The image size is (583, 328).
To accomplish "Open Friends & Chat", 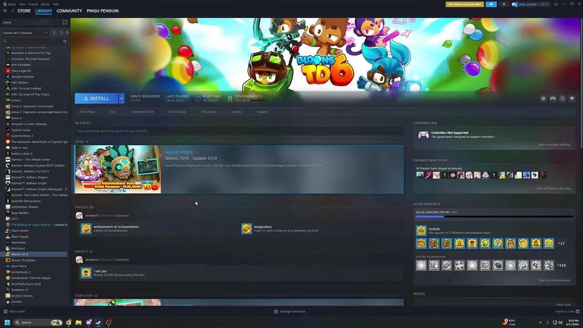I will click(x=567, y=312).
